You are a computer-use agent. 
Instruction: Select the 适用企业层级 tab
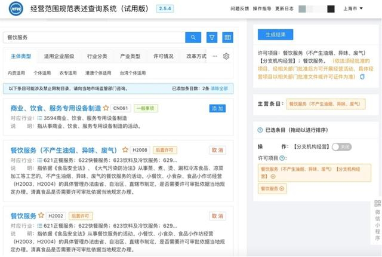click(59, 56)
